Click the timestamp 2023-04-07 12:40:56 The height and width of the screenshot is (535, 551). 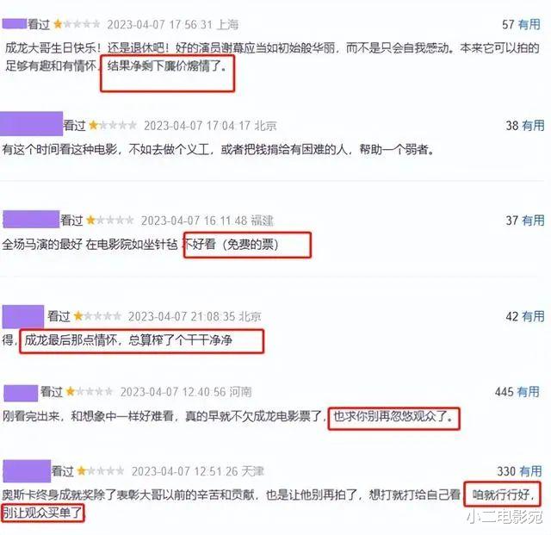click(173, 392)
